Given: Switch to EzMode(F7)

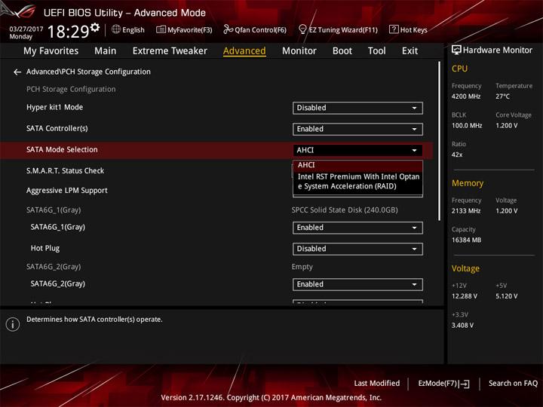Looking at the screenshot, I should tap(443, 384).
